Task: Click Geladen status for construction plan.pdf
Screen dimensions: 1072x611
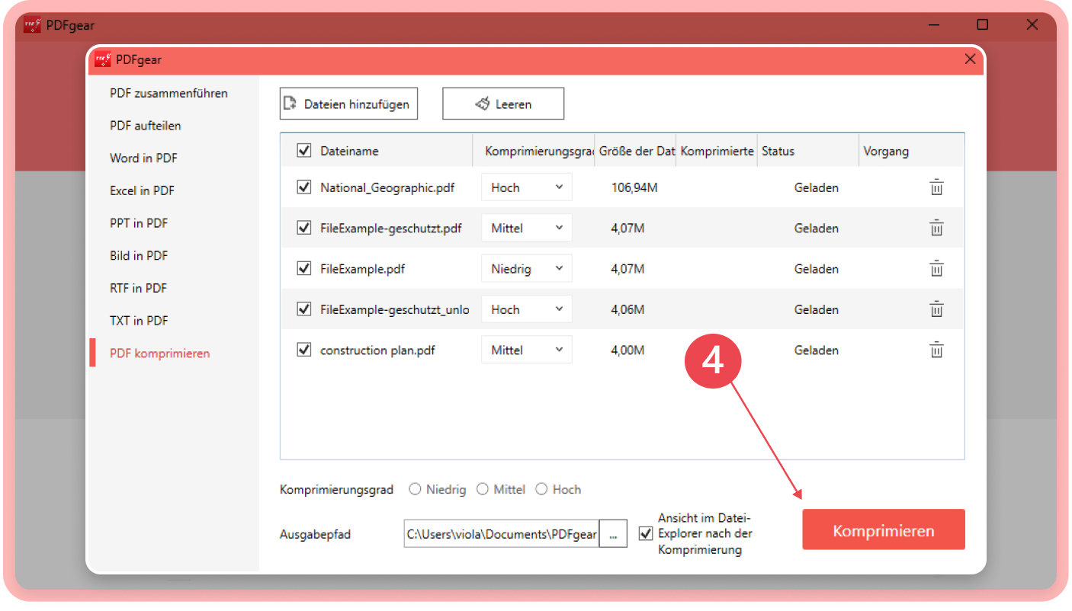Action: [x=817, y=350]
